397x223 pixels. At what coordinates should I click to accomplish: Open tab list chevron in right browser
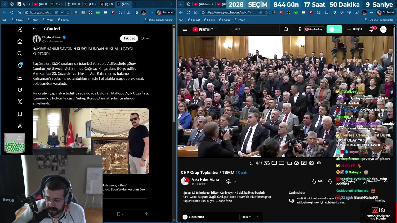coord(181,4)
